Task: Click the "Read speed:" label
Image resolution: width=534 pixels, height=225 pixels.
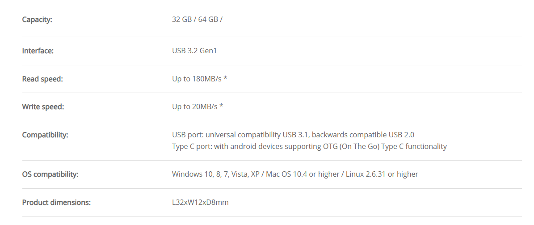Action: click(x=42, y=79)
